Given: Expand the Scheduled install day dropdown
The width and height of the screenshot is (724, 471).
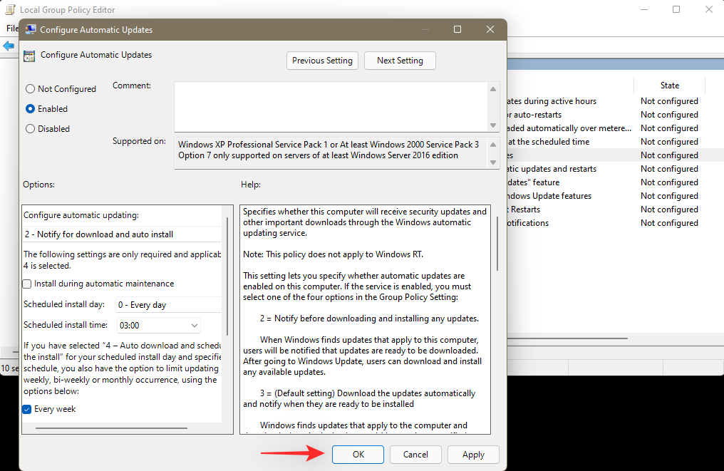Looking at the screenshot, I should point(168,305).
